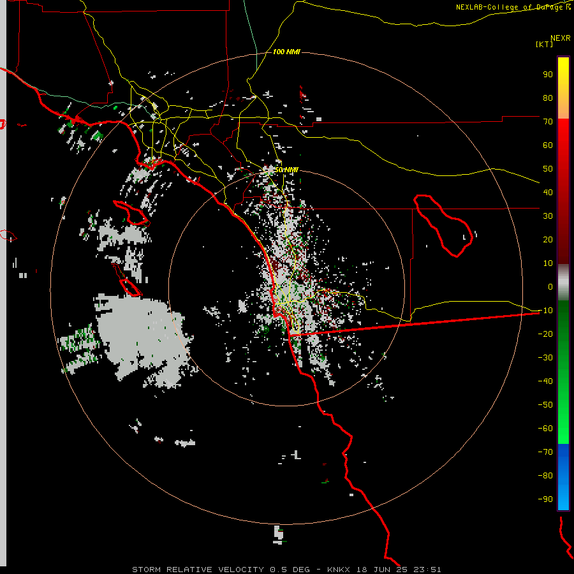574x574 pixels.
Task: Click the "30" value on velocity scale
Action: 548,216
